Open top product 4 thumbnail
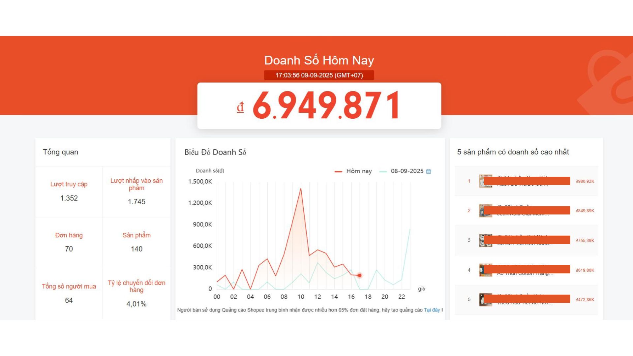Viewport: 633px width, 356px height. click(x=482, y=270)
